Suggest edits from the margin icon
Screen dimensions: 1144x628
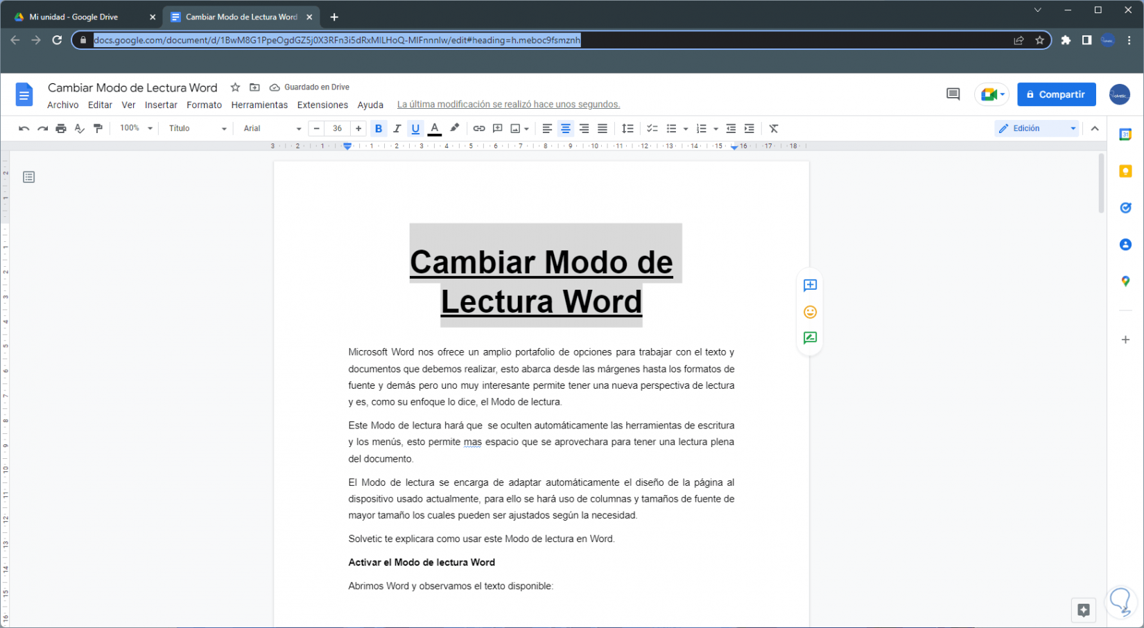point(810,338)
